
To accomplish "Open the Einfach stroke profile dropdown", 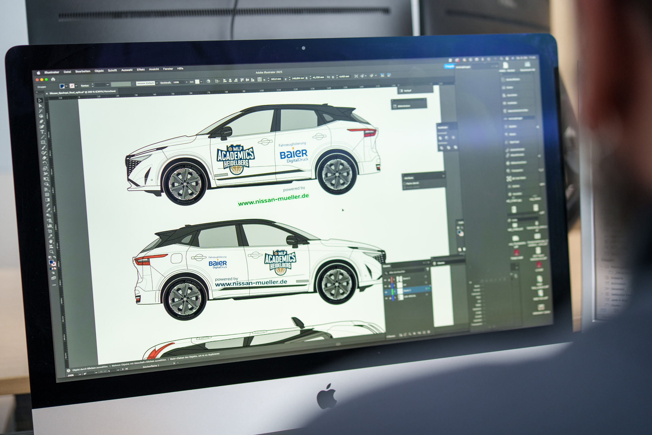I will pos(157,83).
